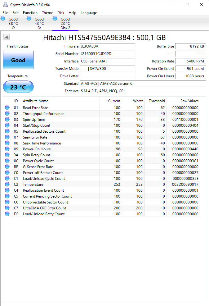Click status orb of Load/Unload Cycle Count row
Viewport: 209px width, 306px height.
click(x=7, y=178)
